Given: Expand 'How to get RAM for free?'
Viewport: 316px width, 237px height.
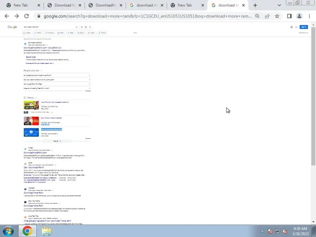Looking at the screenshot, I should pyautogui.click(x=57, y=84).
